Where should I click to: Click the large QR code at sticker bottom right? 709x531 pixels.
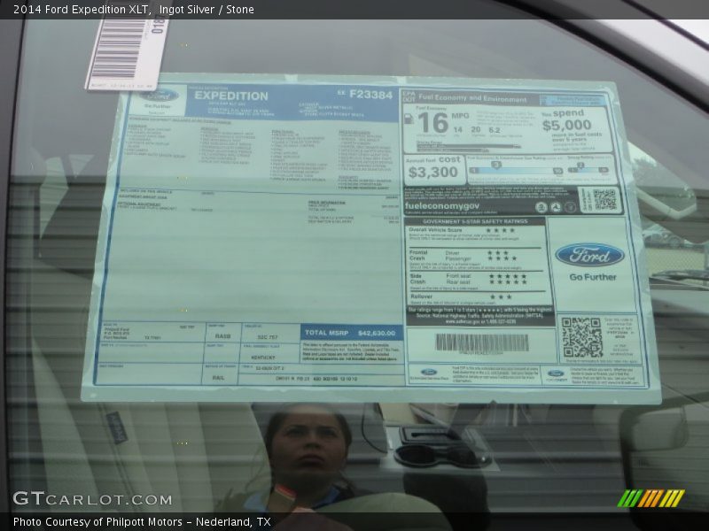coord(582,337)
